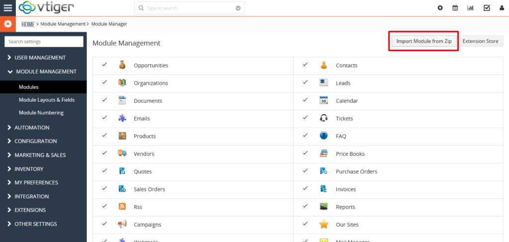Click the quick create plus icon
The image size is (509, 242).
(440, 8)
